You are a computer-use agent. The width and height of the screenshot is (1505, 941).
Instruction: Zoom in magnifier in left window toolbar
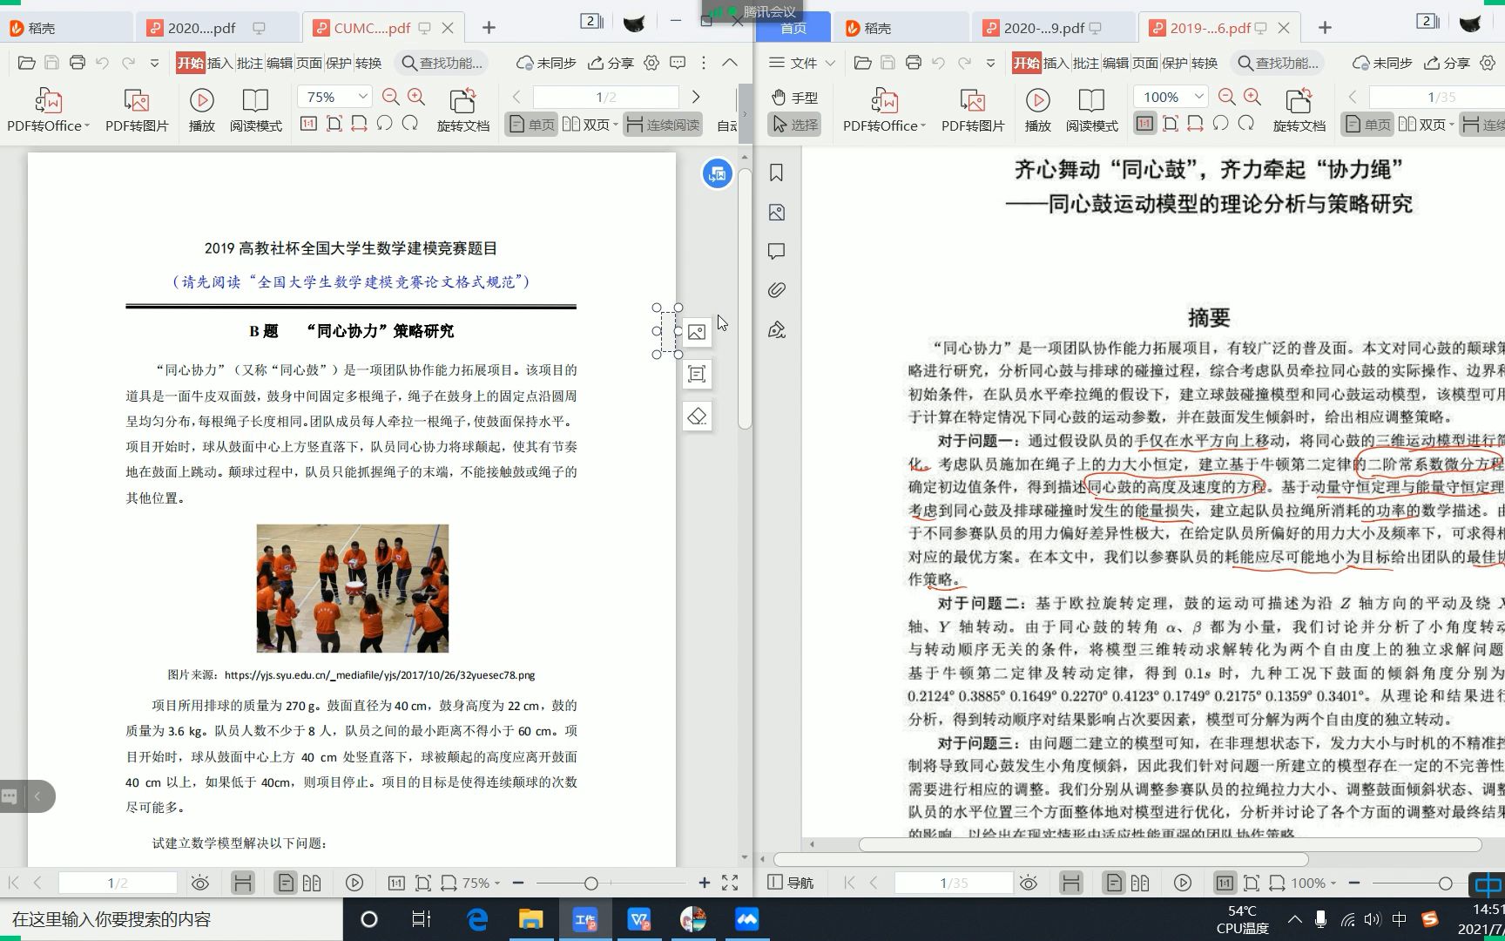click(416, 97)
